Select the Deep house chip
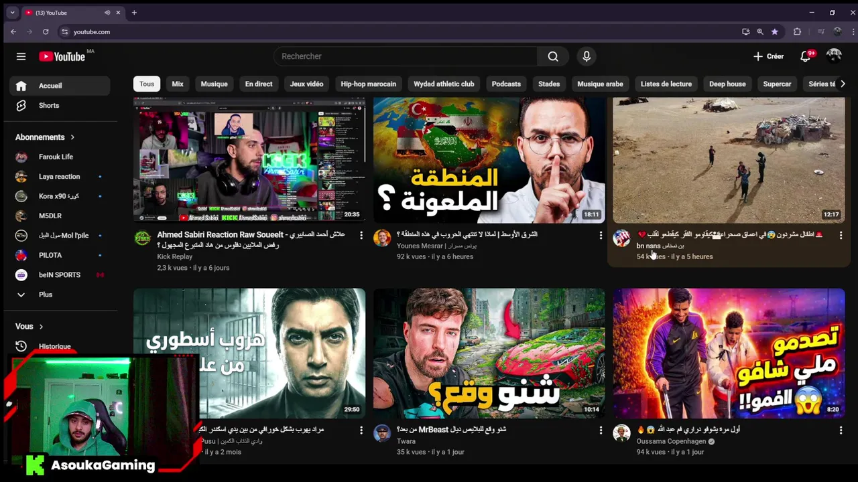 727,84
